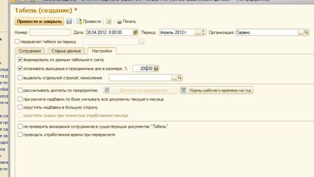Switch to Старые данные tab
314x177 pixels.
coord(66,51)
